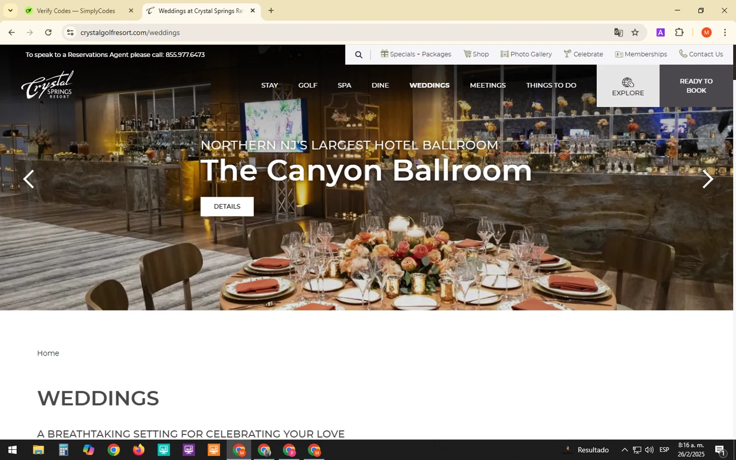Show next slide with right arrow
The height and width of the screenshot is (460, 736).
[x=707, y=179]
